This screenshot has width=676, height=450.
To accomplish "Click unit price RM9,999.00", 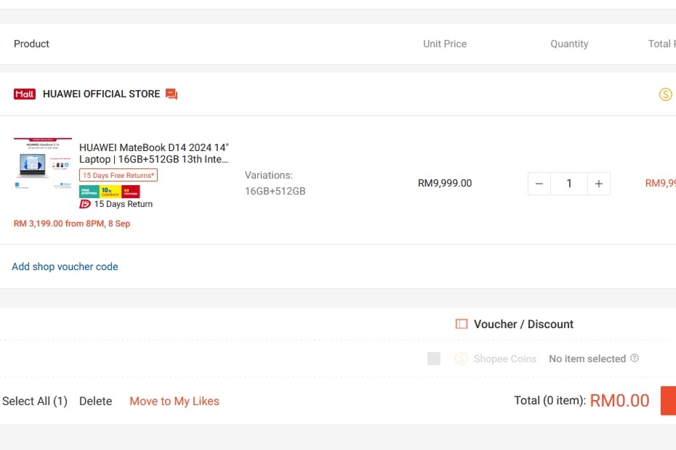I will 445,183.
